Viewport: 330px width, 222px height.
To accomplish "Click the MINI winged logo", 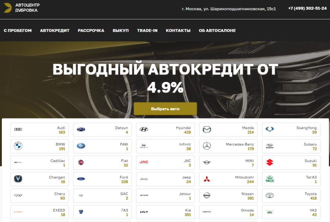I will (207, 162).
